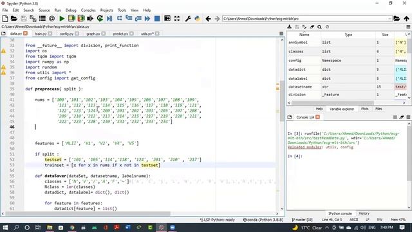Open the Debug menu

click(71, 10)
